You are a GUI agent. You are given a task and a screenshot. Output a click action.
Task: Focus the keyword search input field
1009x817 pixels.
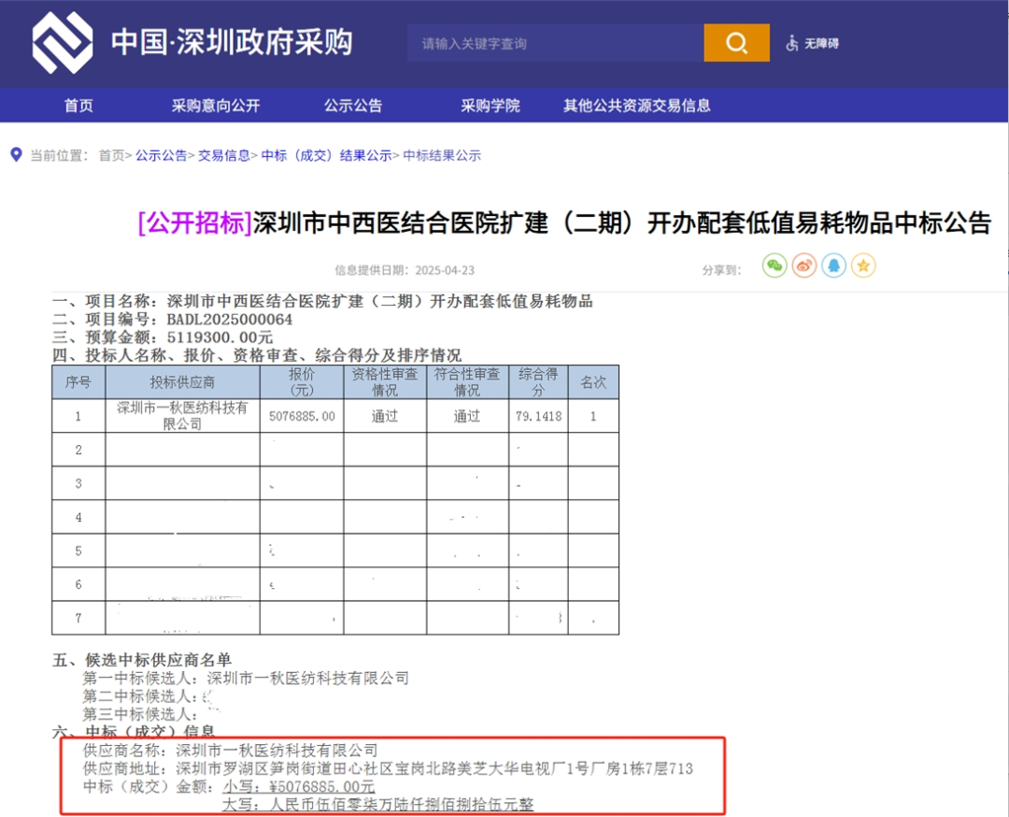point(555,43)
